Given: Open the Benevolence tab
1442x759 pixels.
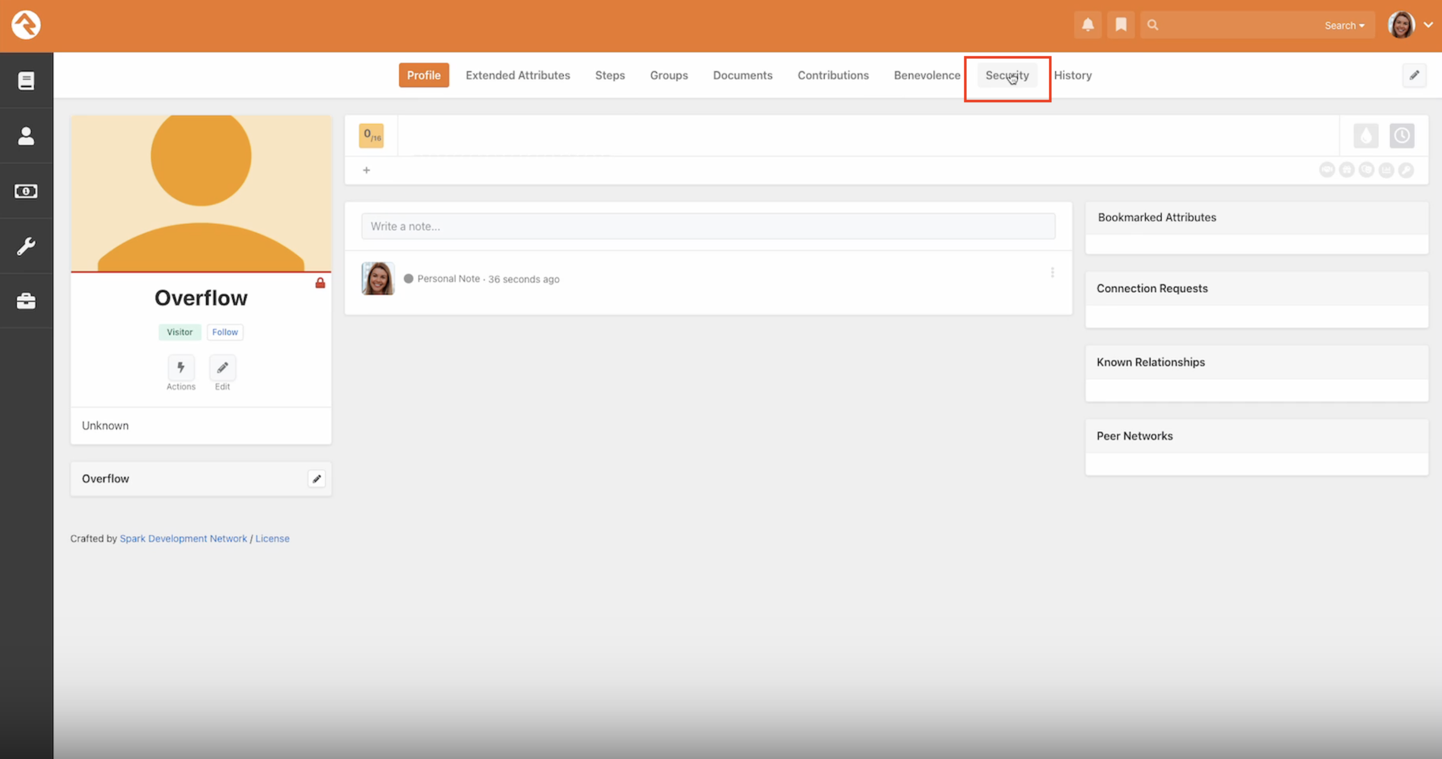Looking at the screenshot, I should click(927, 75).
